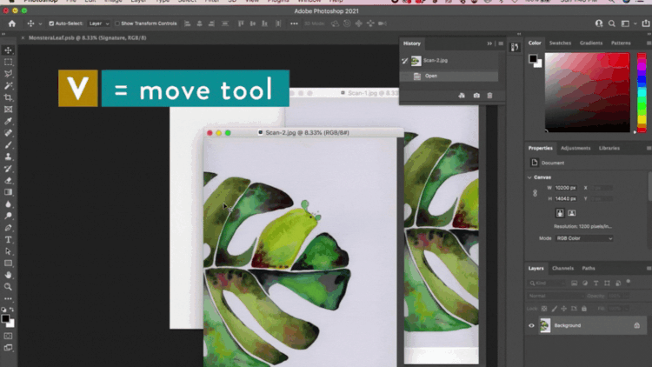Viewport: 652px width, 367px height.
Task: Enable Show Transform Controls checkbox
Action: coord(117,23)
